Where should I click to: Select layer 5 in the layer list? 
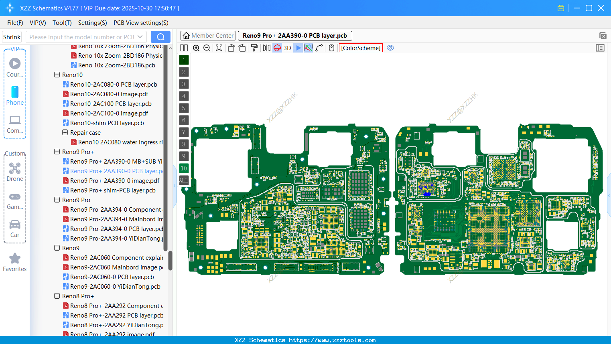click(184, 108)
